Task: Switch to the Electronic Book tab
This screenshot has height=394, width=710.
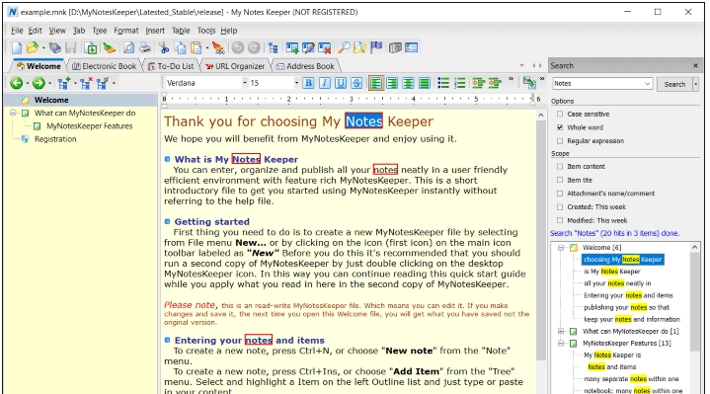Action: pos(104,66)
